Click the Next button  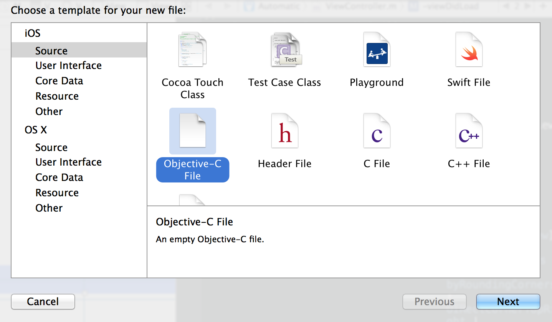[508, 302]
